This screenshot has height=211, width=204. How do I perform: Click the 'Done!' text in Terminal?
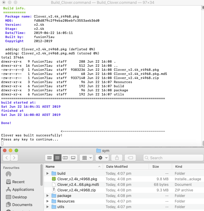pos(6,123)
